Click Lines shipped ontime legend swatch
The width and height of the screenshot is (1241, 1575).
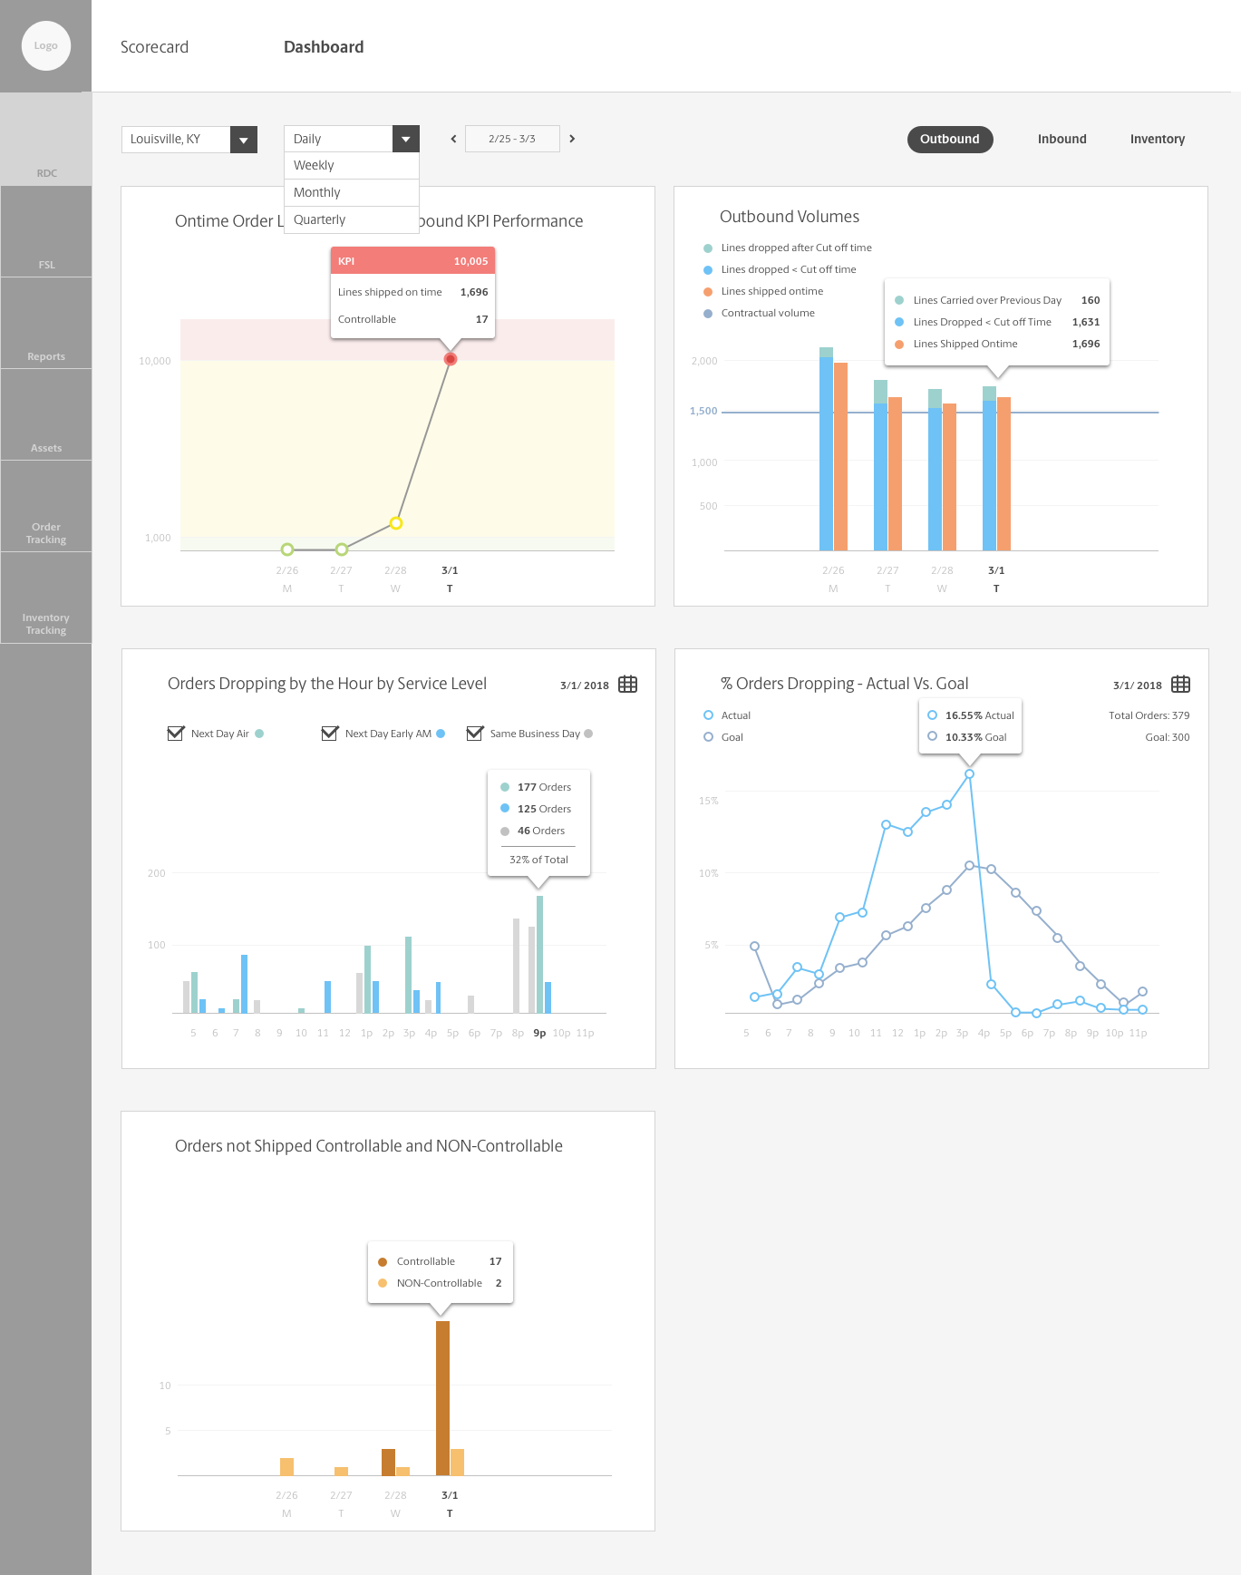coord(708,291)
